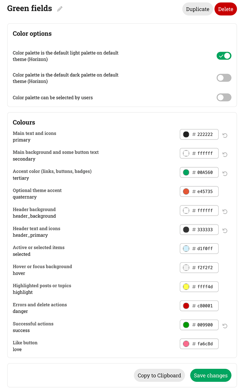Click Copy to Clipboard
Screen dimensions: 243x391
pos(159,375)
